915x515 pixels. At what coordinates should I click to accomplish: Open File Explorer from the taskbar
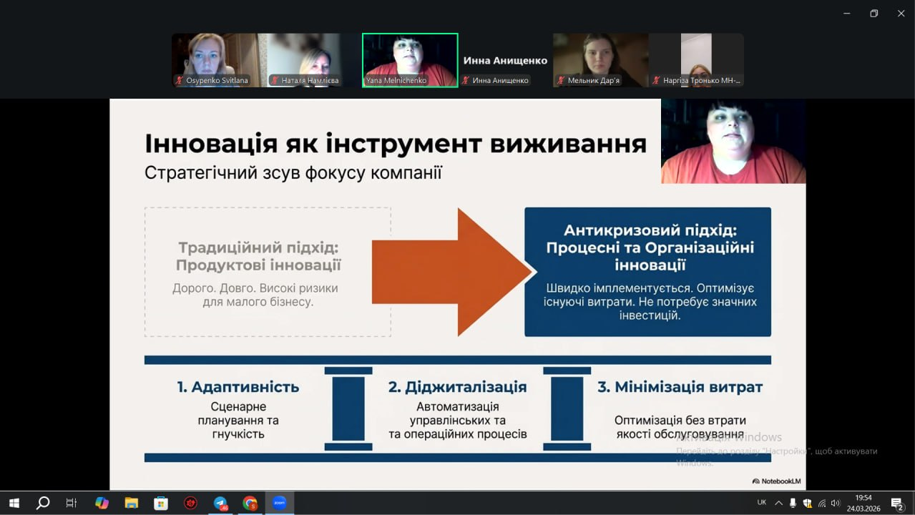[x=131, y=503]
